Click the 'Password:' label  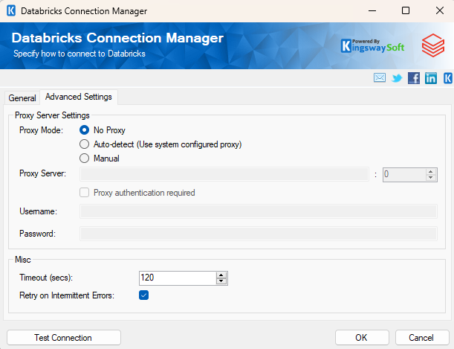pyautogui.click(x=37, y=234)
